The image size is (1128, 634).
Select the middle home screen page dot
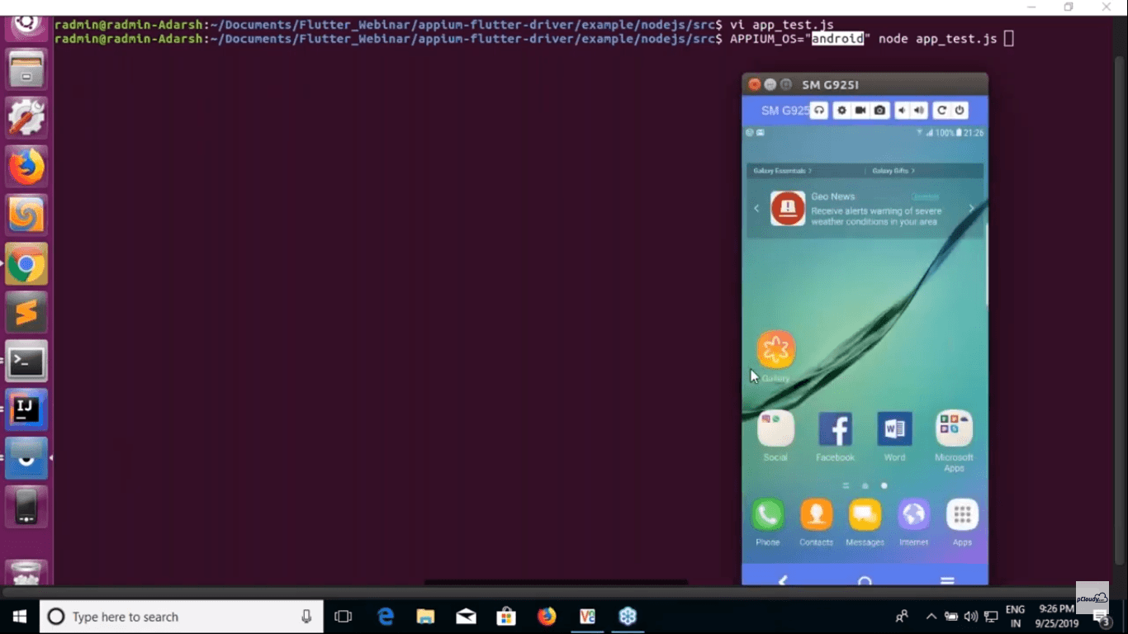point(865,486)
